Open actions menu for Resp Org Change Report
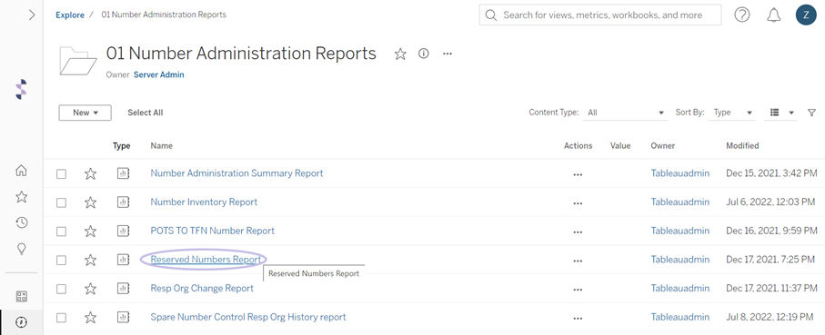 pos(578,290)
